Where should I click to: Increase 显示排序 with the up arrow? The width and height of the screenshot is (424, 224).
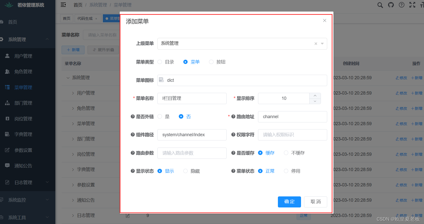(x=315, y=96)
